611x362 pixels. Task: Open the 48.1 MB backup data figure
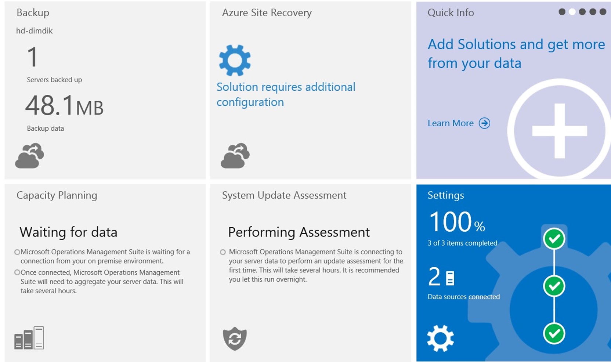[x=64, y=106]
